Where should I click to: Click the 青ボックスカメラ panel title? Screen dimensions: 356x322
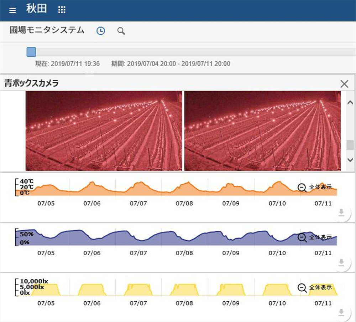pyautogui.click(x=32, y=83)
